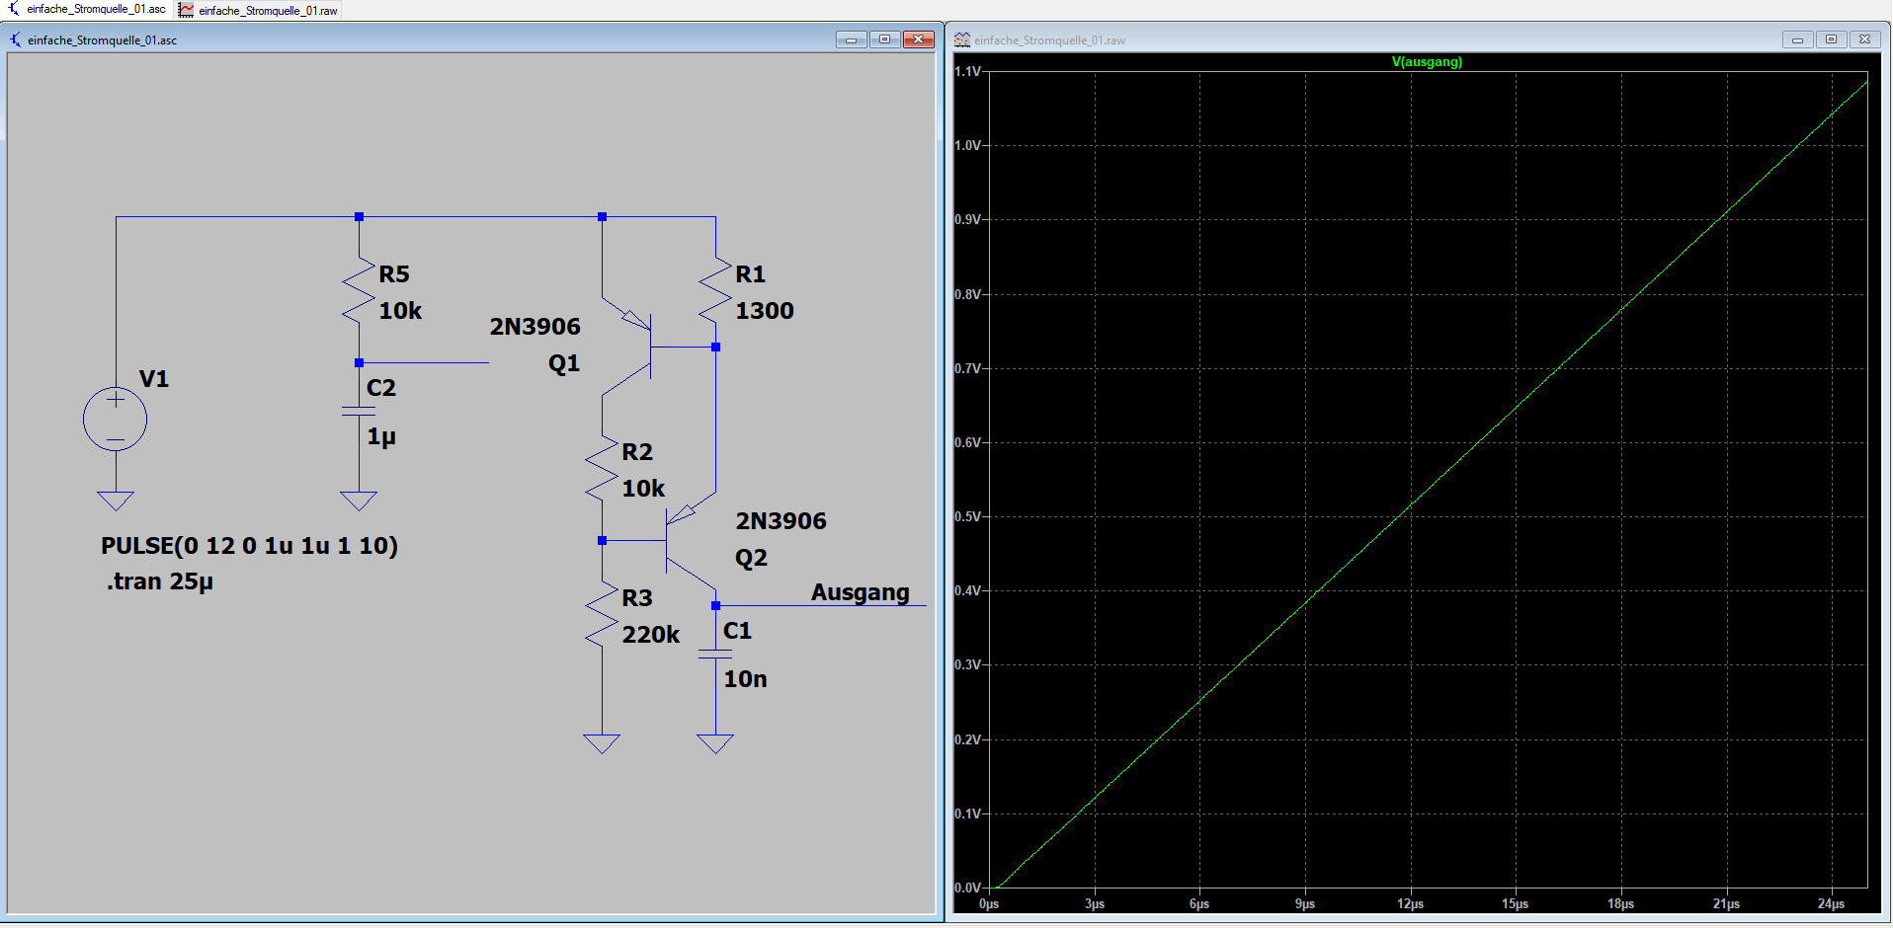Image resolution: width=1893 pixels, height=928 pixels.
Task: Select capacitor C2 symbol
Action: (359, 411)
